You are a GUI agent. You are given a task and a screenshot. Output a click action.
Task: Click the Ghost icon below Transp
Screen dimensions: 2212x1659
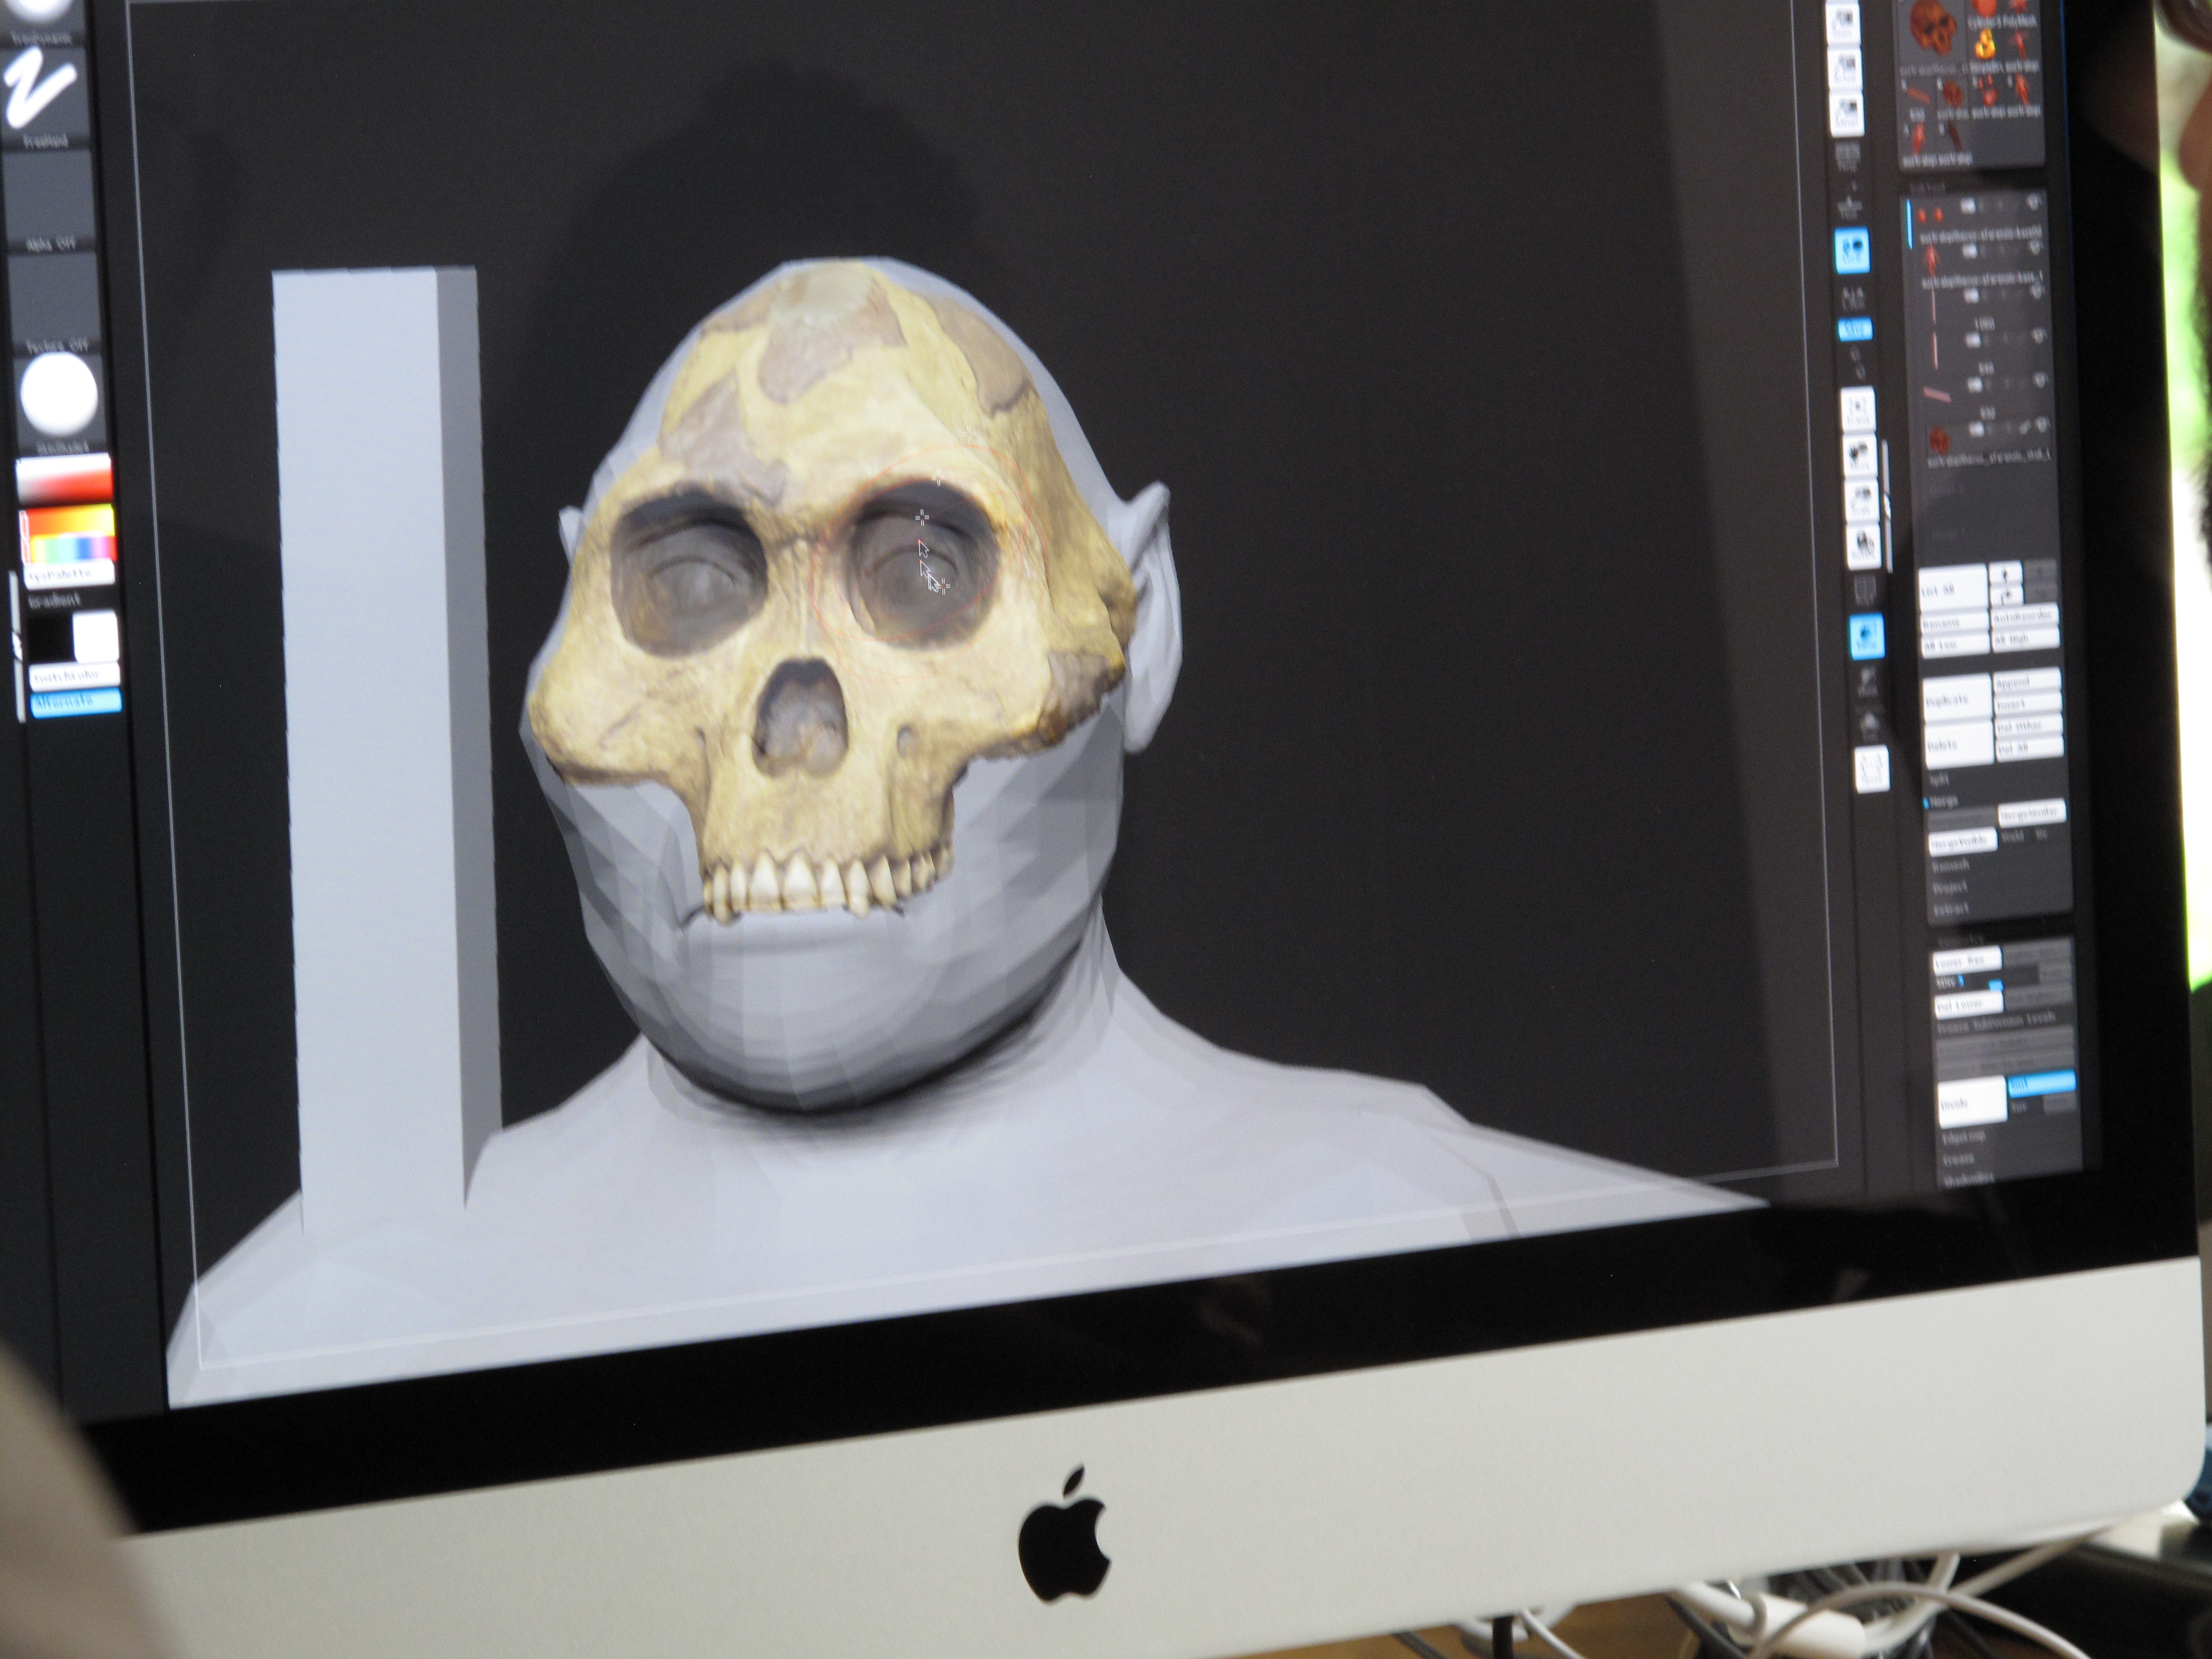pyautogui.click(x=1867, y=683)
